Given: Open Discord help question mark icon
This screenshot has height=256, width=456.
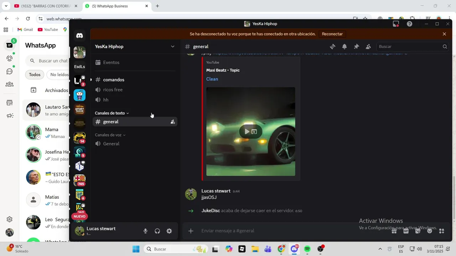Looking at the screenshot, I should (410, 24).
